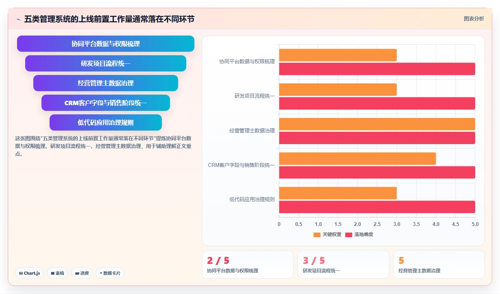Click the red bar for 经营管理主数据治理
500x294 pixels.
[x=377, y=138]
